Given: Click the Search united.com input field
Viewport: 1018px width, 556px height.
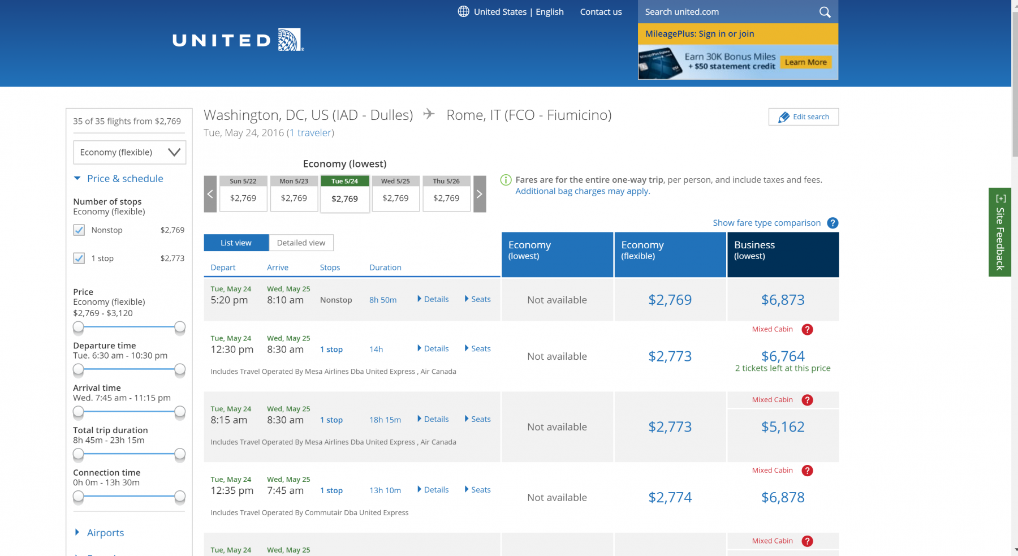Looking at the screenshot, I should (728, 12).
